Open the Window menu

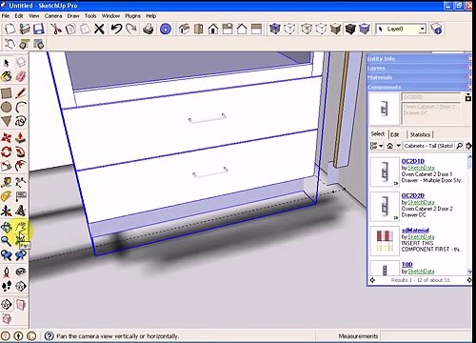tap(110, 16)
